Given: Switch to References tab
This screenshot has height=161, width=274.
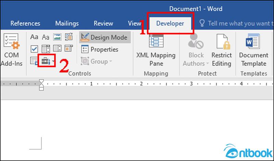Looking at the screenshot, I should [x=25, y=23].
